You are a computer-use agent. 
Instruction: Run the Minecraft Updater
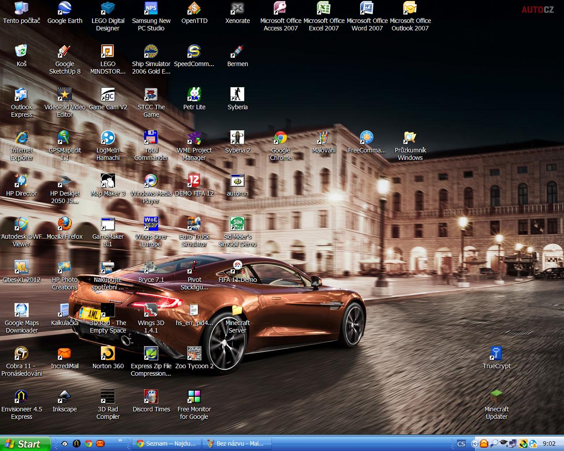(x=497, y=396)
